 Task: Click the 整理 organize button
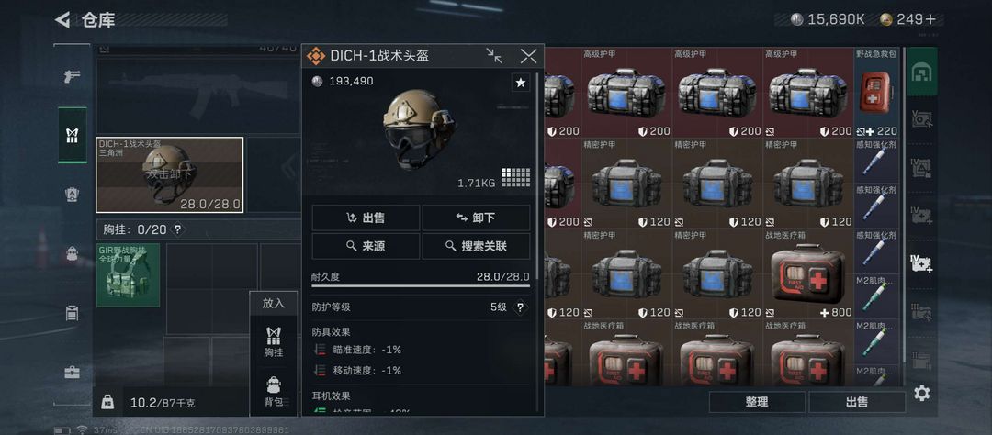[x=757, y=402]
